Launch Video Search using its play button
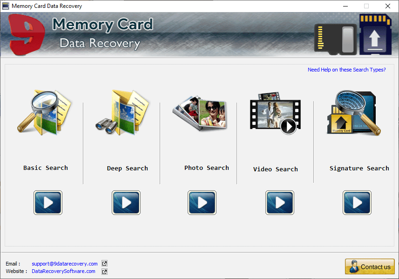This screenshot has width=399, height=279. pos(279,202)
